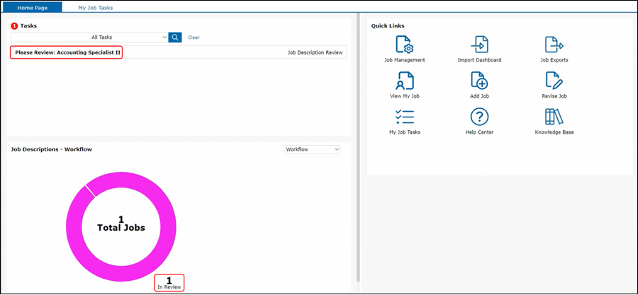
Task: Open the Import Dashboard icon
Action: click(x=479, y=45)
